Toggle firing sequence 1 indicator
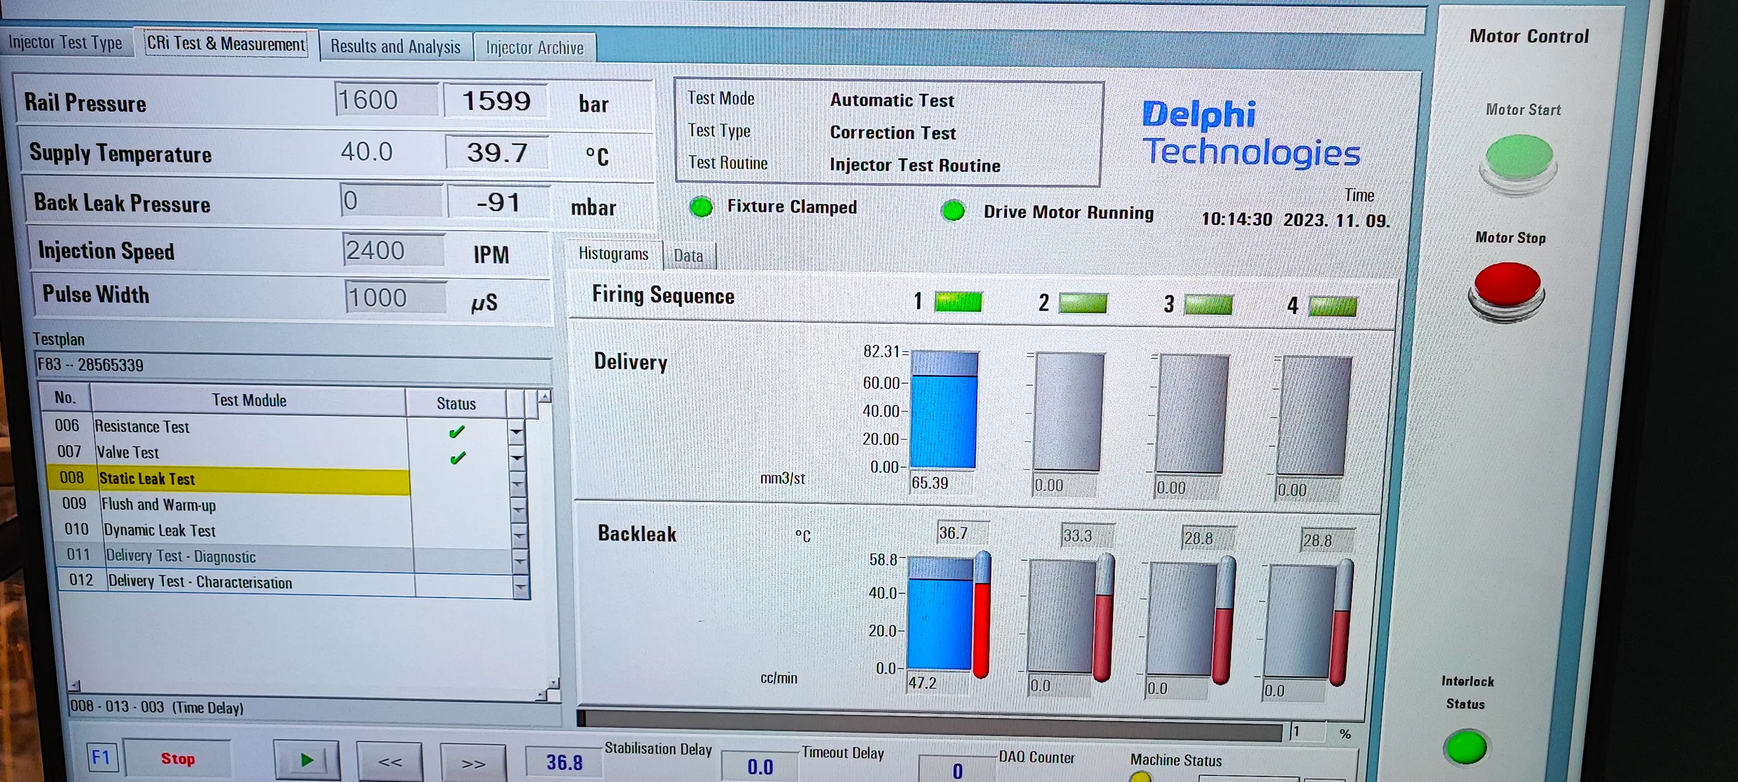The height and width of the screenshot is (782, 1738). 958,302
